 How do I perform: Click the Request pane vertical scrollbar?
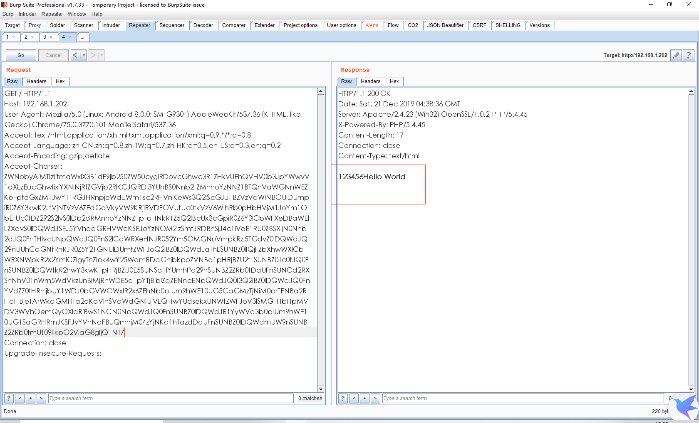click(321, 240)
